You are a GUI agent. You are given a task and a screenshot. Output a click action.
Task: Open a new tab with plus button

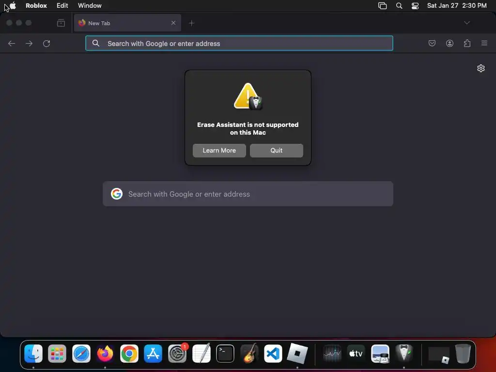(x=191, y=23)
